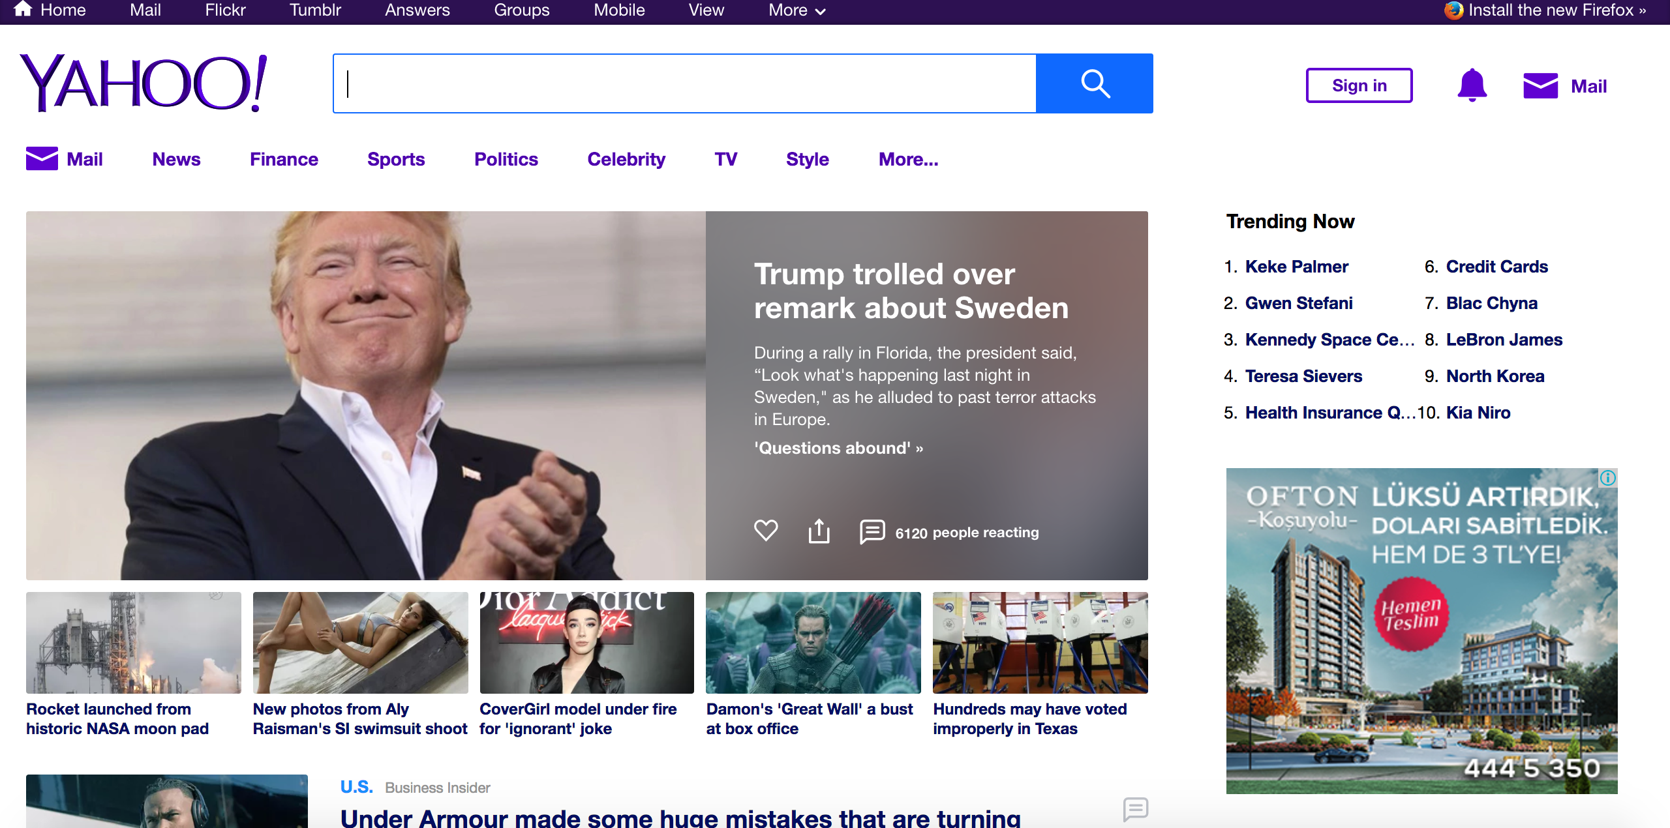
Task: Click 6120 people reacting text
Action: click(967, 533)
